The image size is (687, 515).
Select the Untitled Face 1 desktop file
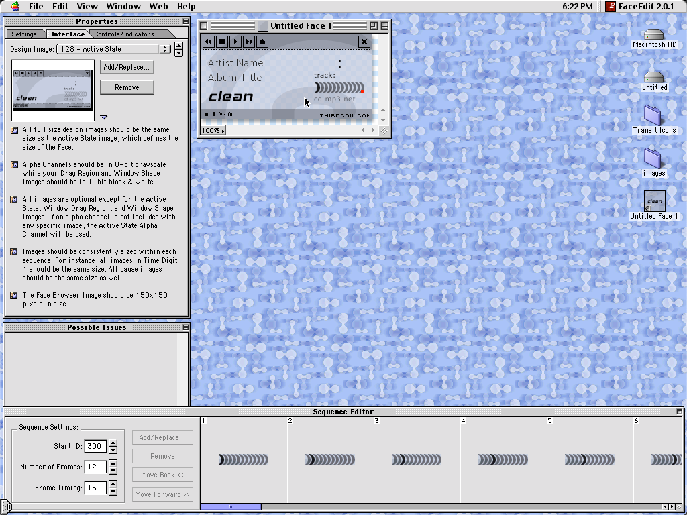[x=653, y=201]
